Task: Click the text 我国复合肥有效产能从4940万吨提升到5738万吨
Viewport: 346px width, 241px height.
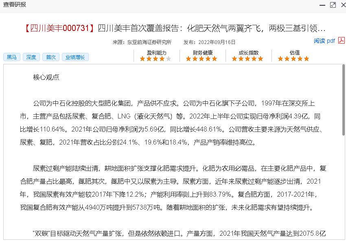Action: point(91,208)
